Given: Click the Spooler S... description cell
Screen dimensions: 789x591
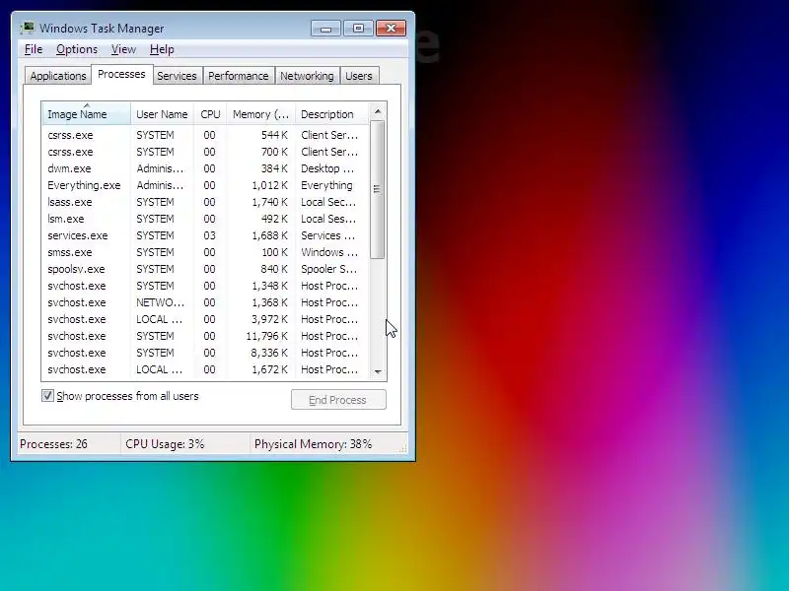Looking at the screenshot, I should (328, 269).
